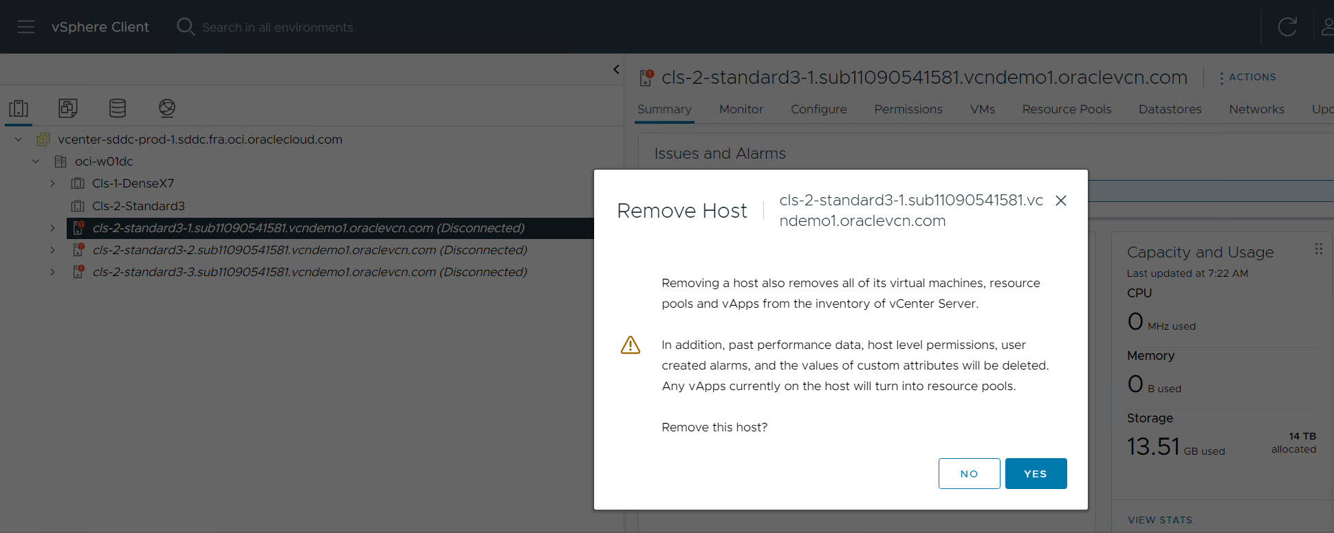Expand the cls-2-standard3-1 host node

52,228
